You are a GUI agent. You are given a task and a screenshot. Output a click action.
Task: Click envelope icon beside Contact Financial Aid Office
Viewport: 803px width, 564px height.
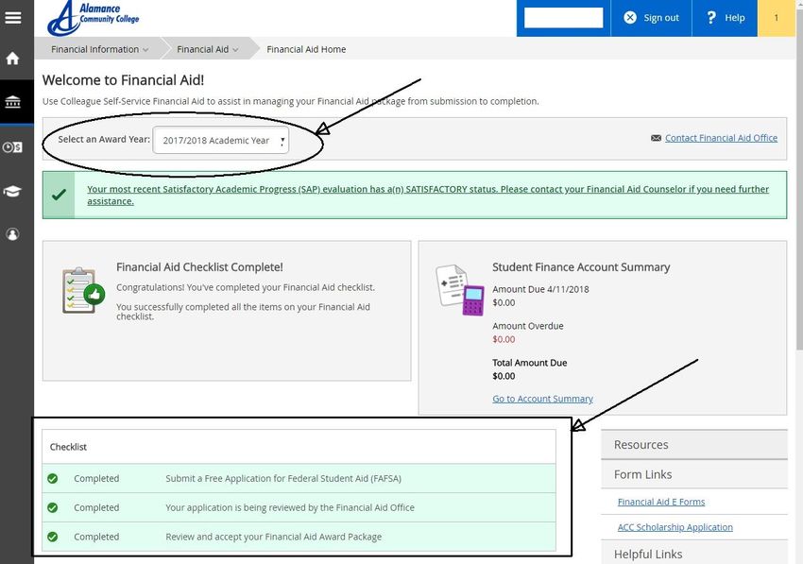click(656, 138)
